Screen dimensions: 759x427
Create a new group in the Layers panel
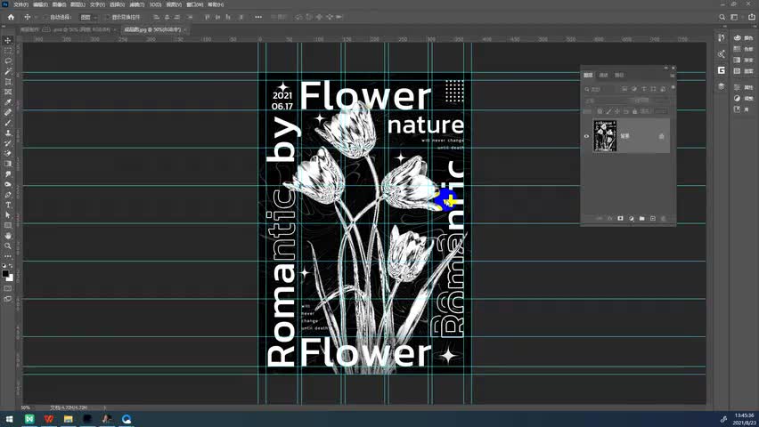642,219
